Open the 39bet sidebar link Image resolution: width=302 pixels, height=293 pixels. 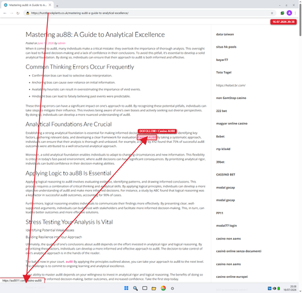point(220,162)
